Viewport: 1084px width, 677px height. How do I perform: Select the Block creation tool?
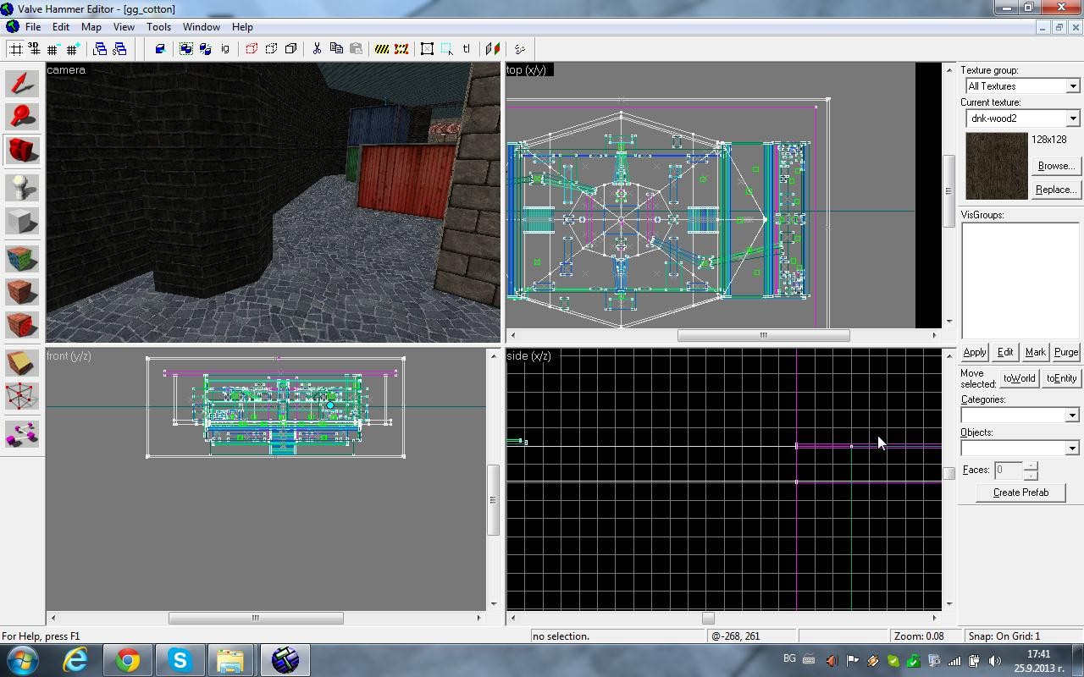(x=22, y=222)
